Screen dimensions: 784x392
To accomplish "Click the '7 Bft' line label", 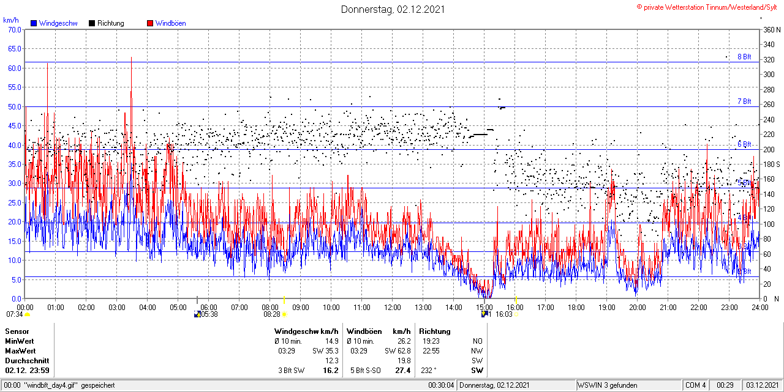I will pyautogui.click(x=744, y=102).
